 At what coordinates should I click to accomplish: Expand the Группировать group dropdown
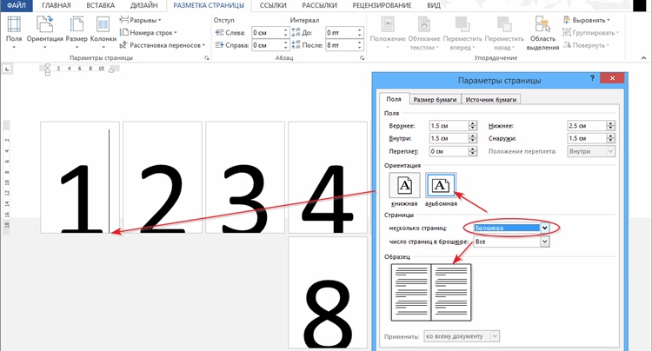(590, 32)
